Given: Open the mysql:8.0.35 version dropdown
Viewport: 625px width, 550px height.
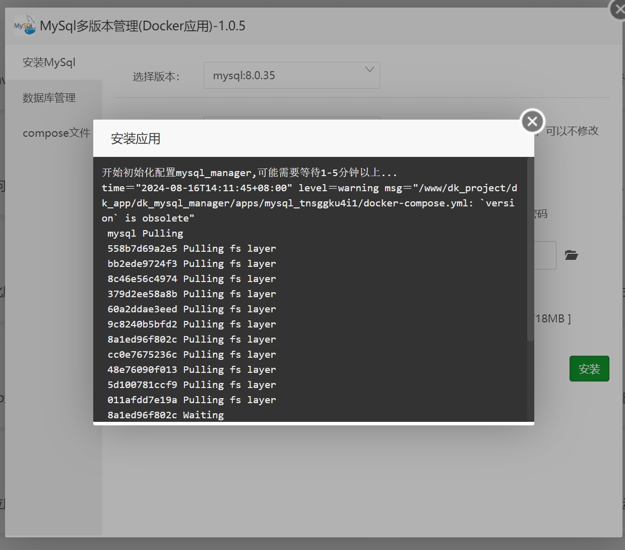Looking at the screenshot, I should [291, 75].
